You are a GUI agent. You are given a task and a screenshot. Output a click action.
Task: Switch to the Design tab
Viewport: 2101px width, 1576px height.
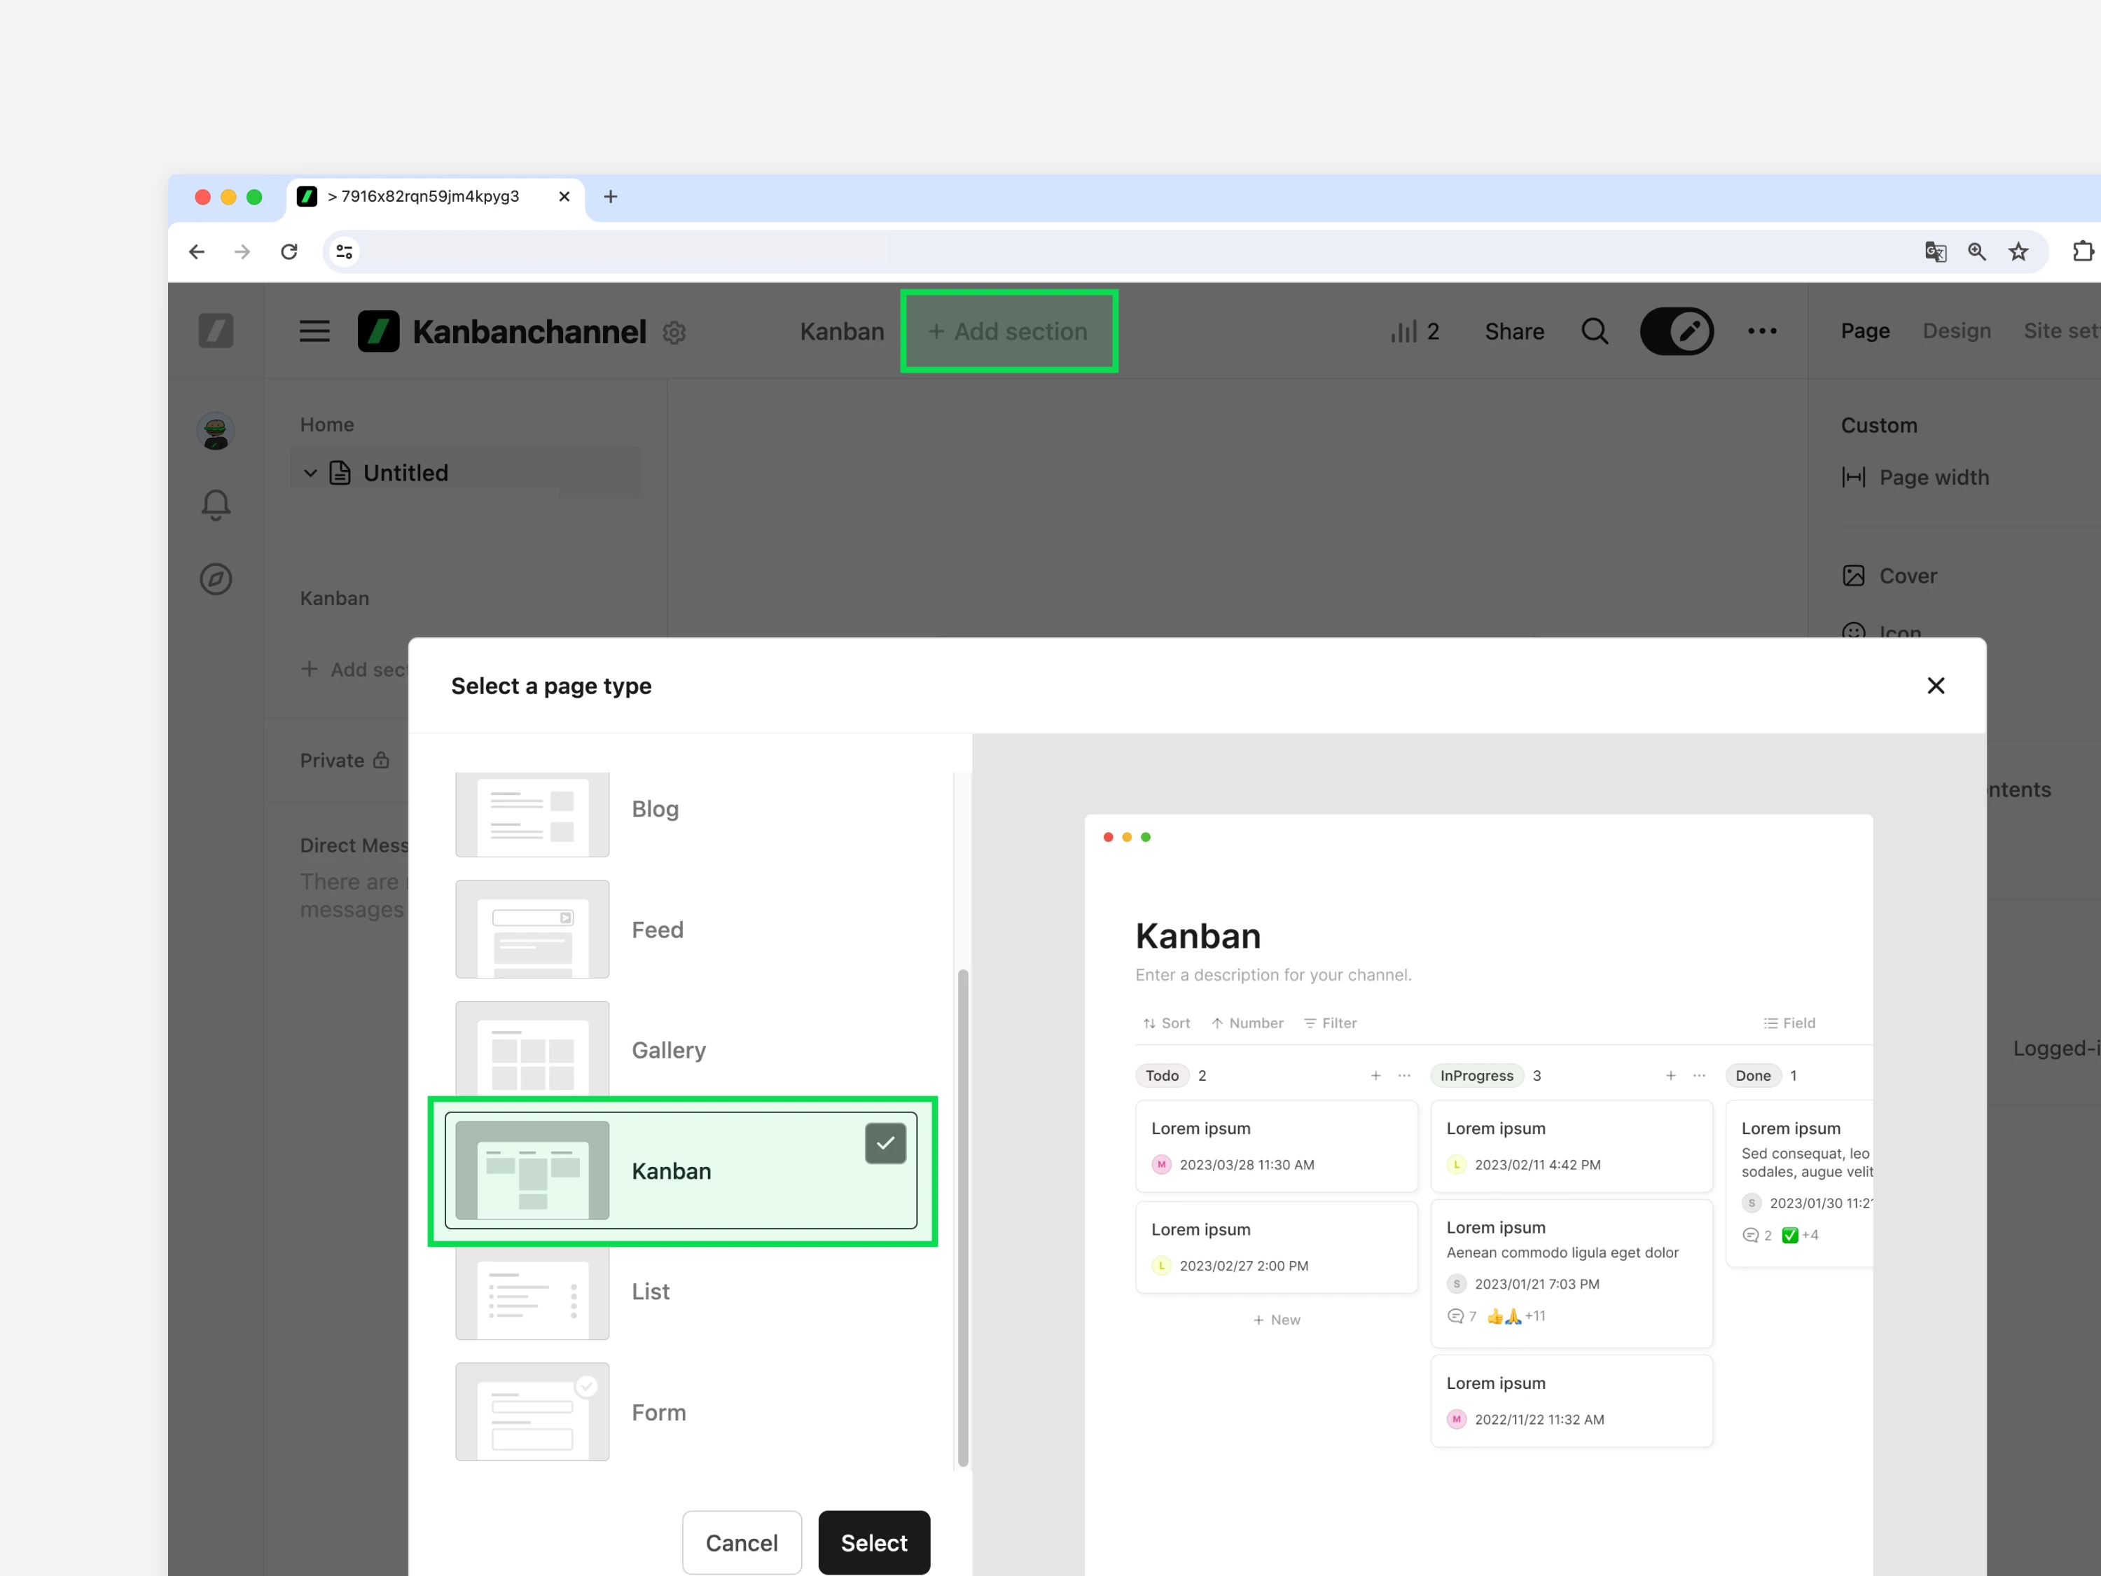click(x=1957, y=331)
